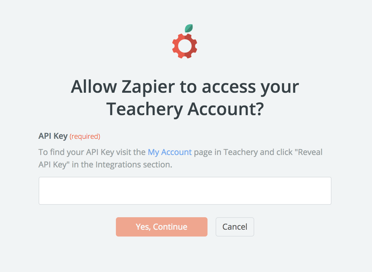
Task: Click the word Teachery in the help text
Action: point(241,152)
